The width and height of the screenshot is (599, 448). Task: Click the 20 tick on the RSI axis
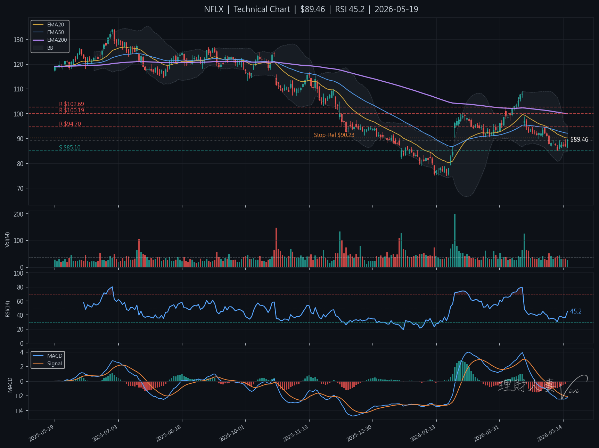click(20, 329)
